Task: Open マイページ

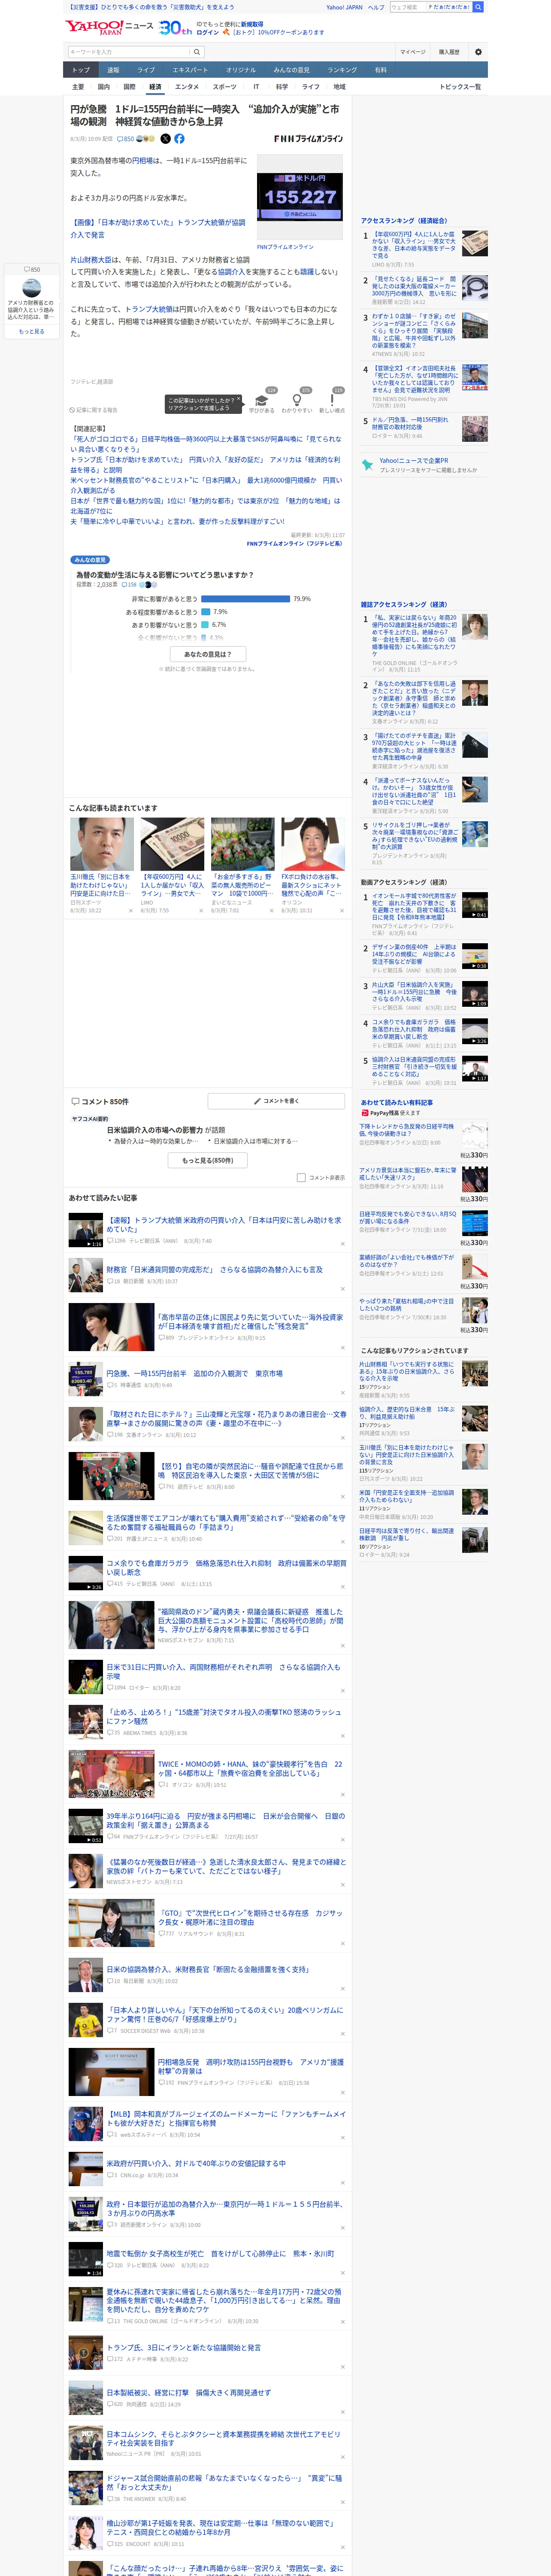Action: pos(412,52)
